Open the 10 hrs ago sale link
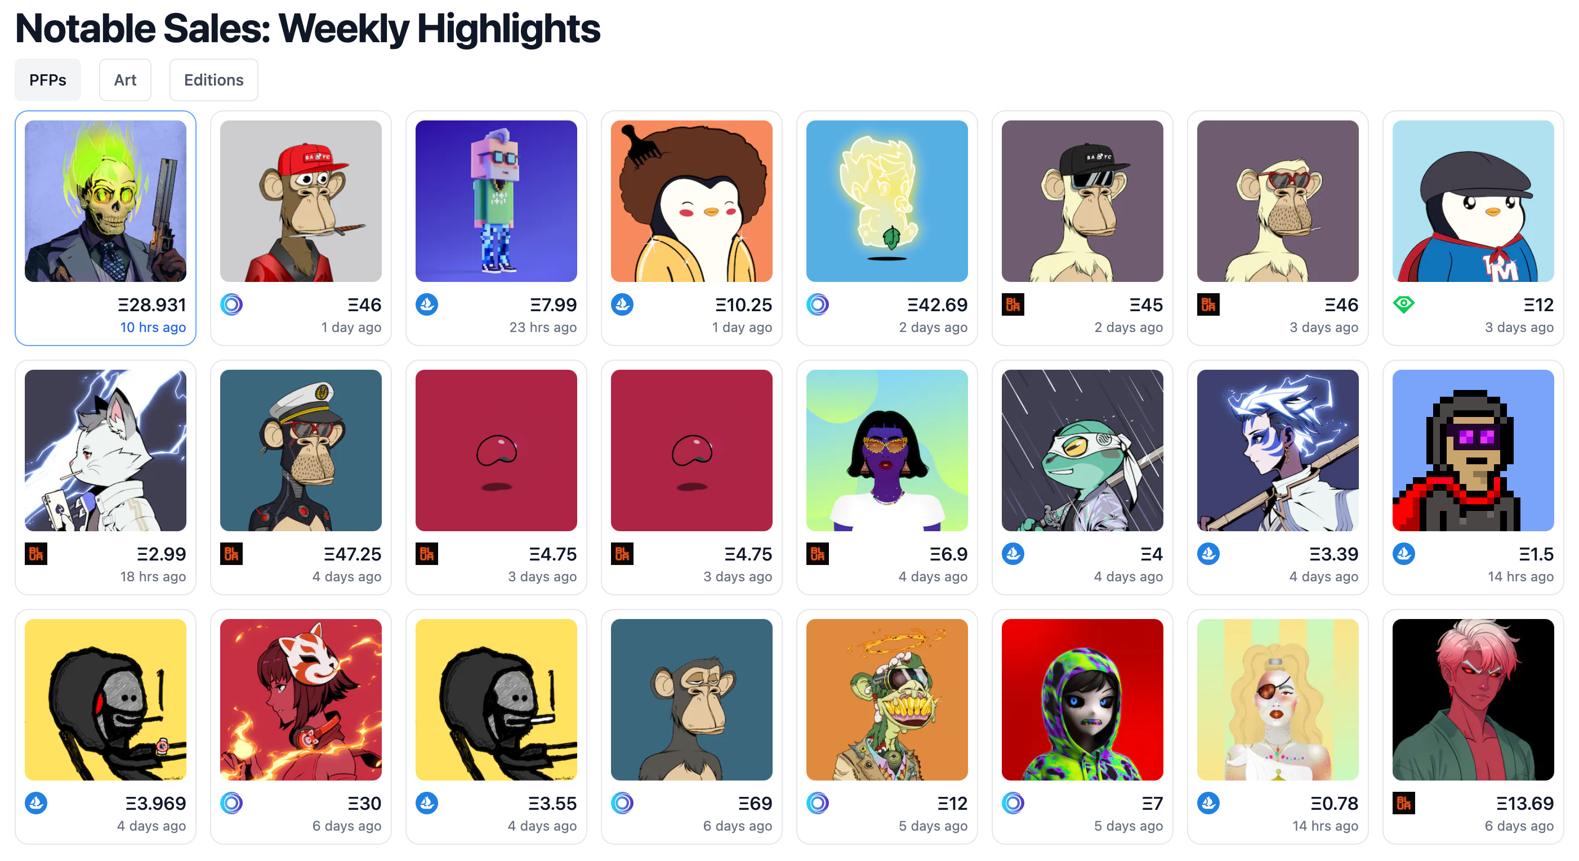This screenshot has width=1579, height=861. pyautogui.click(x=153, y=327)
